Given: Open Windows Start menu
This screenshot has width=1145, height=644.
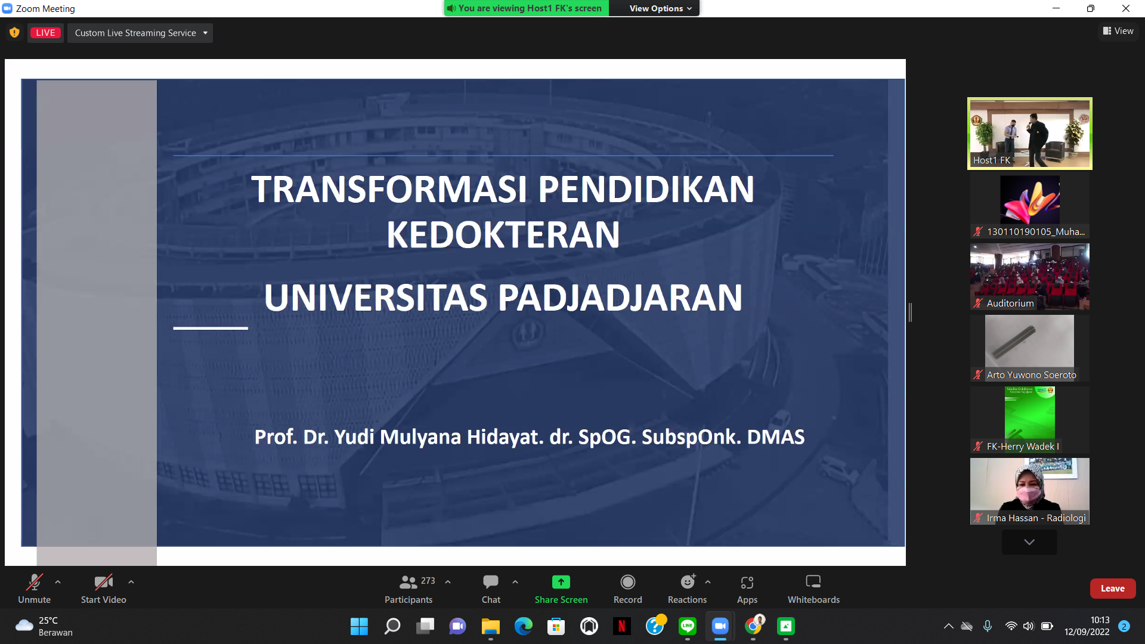Looking at the screenshot, I should pyautogui.click(x=359, y=626).
